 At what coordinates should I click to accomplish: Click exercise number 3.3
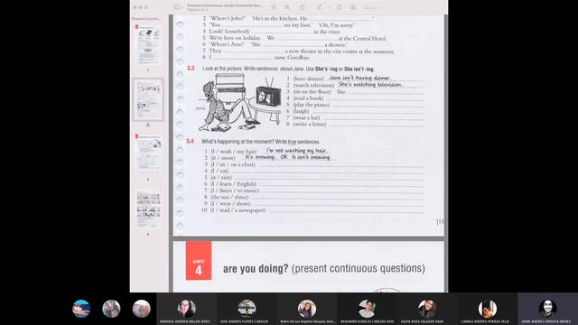pos(191,69)
